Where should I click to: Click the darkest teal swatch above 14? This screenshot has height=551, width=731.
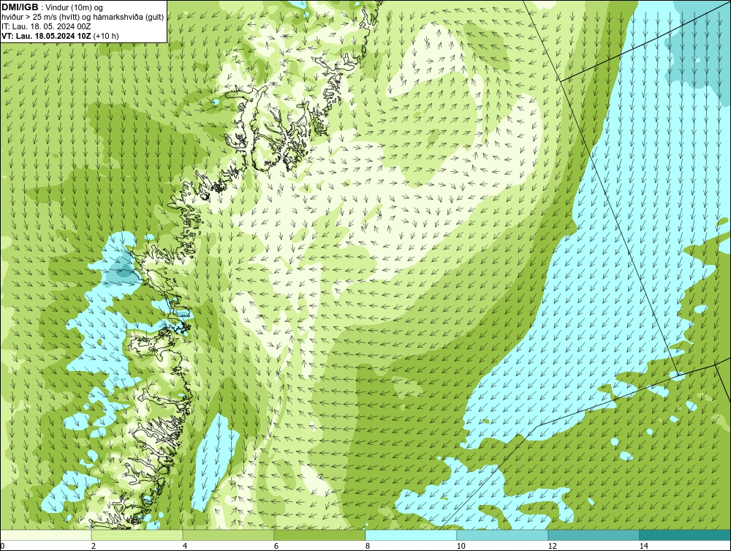click(686, 535)
